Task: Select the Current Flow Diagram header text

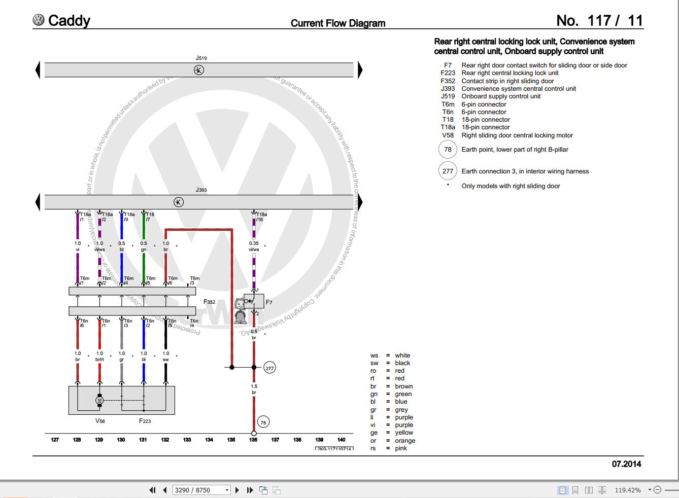Action: point(337,23)
